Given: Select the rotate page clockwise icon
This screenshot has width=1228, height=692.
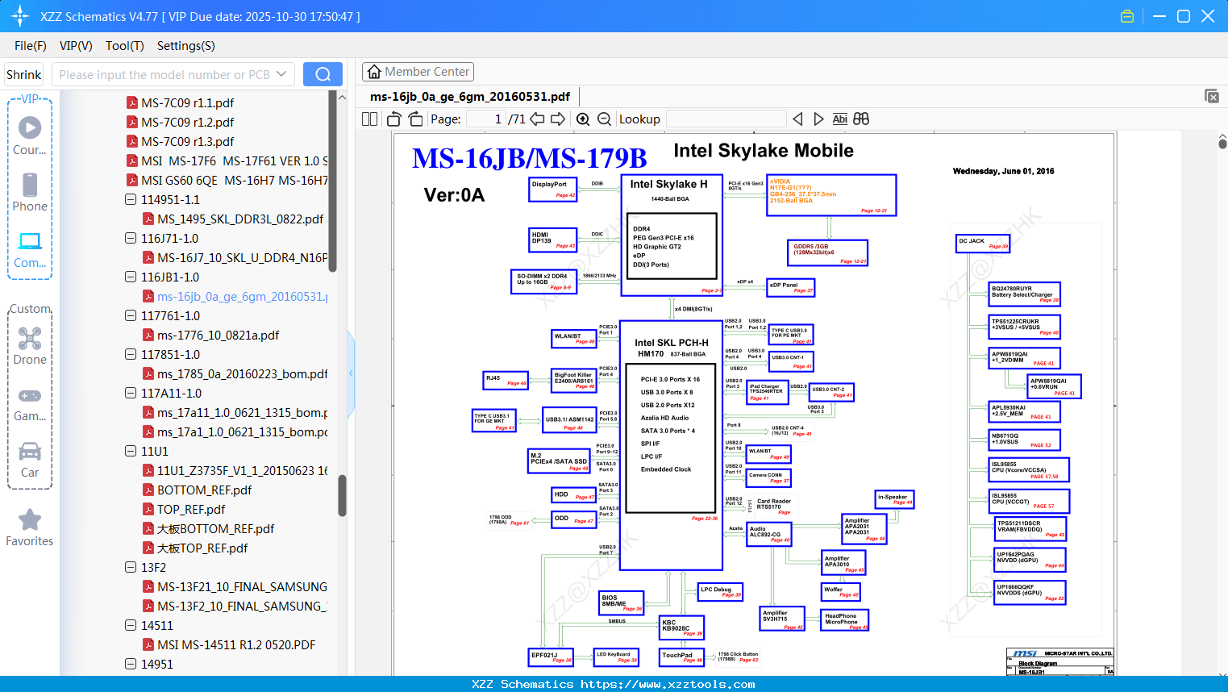Looking at the screenshot, I should [414, 119].
